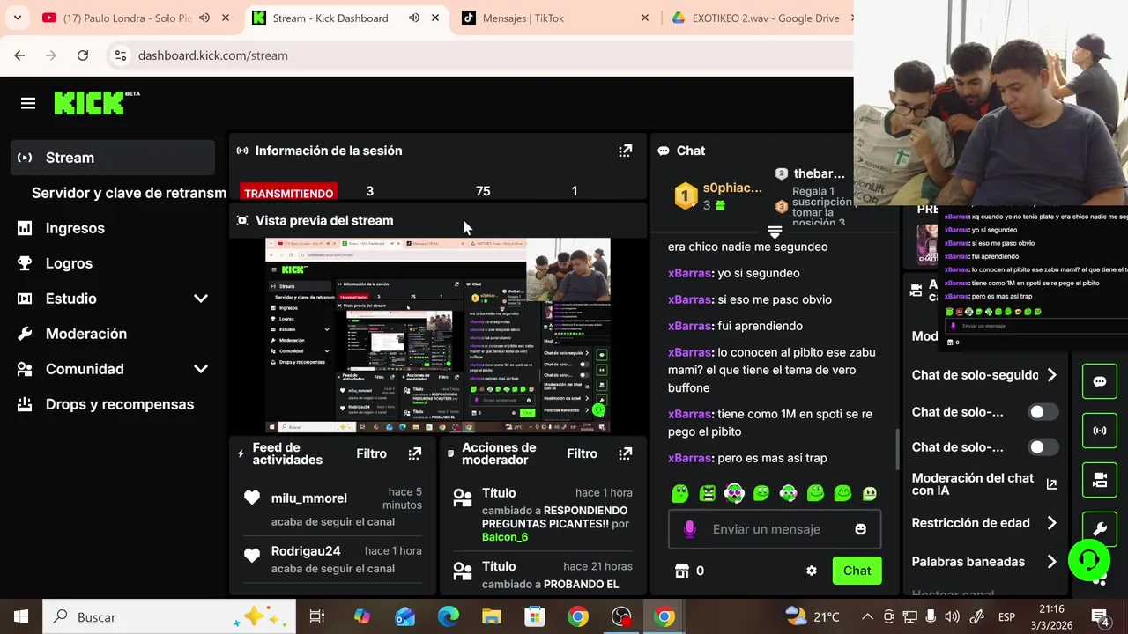
Task: Open milu_mmorel follower entry
Action: (x=309, y=498)
